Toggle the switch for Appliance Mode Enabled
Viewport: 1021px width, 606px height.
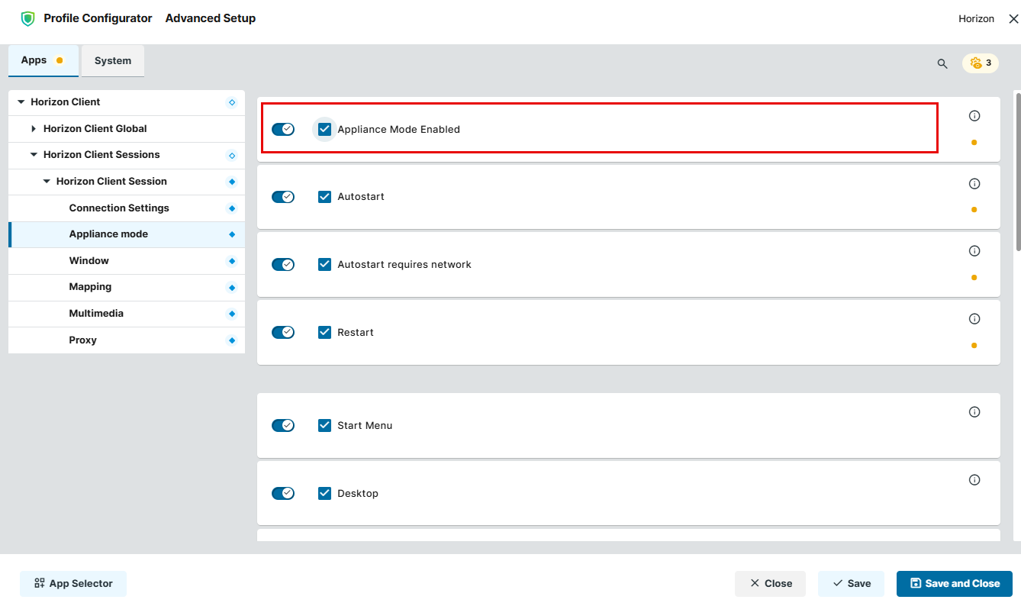click(x=283, y=129)
